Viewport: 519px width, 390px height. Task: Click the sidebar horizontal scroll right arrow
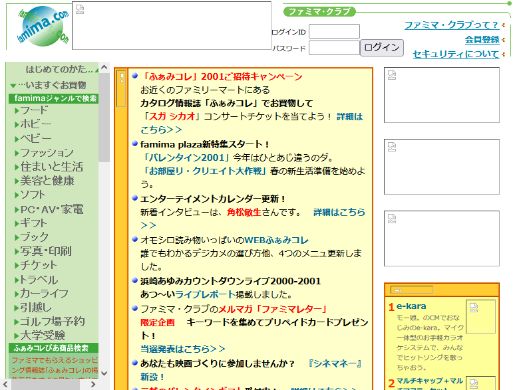(x=93, y=384)
